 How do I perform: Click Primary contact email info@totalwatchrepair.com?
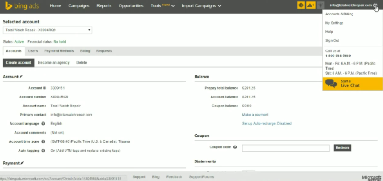click(x=71, y=115)
